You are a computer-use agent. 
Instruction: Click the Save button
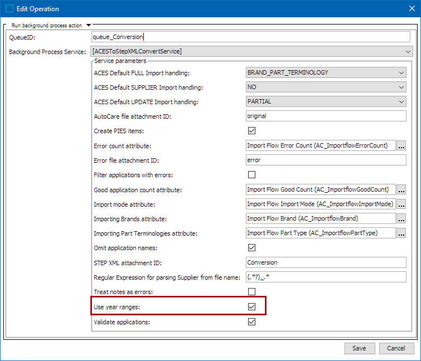[x=360, y=348]
